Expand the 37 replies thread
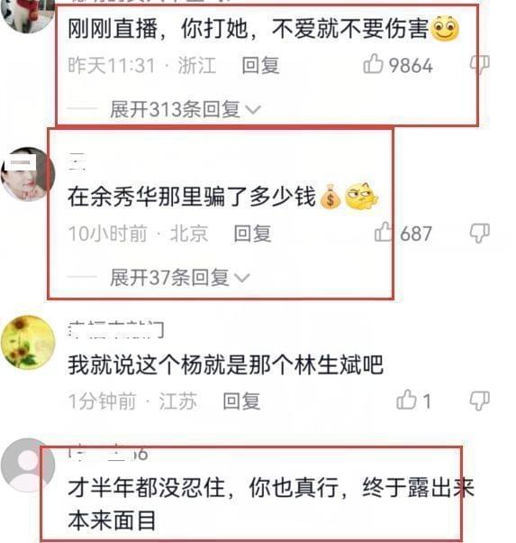Viewport: 516px width, 543px height. [x=179, y=278]
